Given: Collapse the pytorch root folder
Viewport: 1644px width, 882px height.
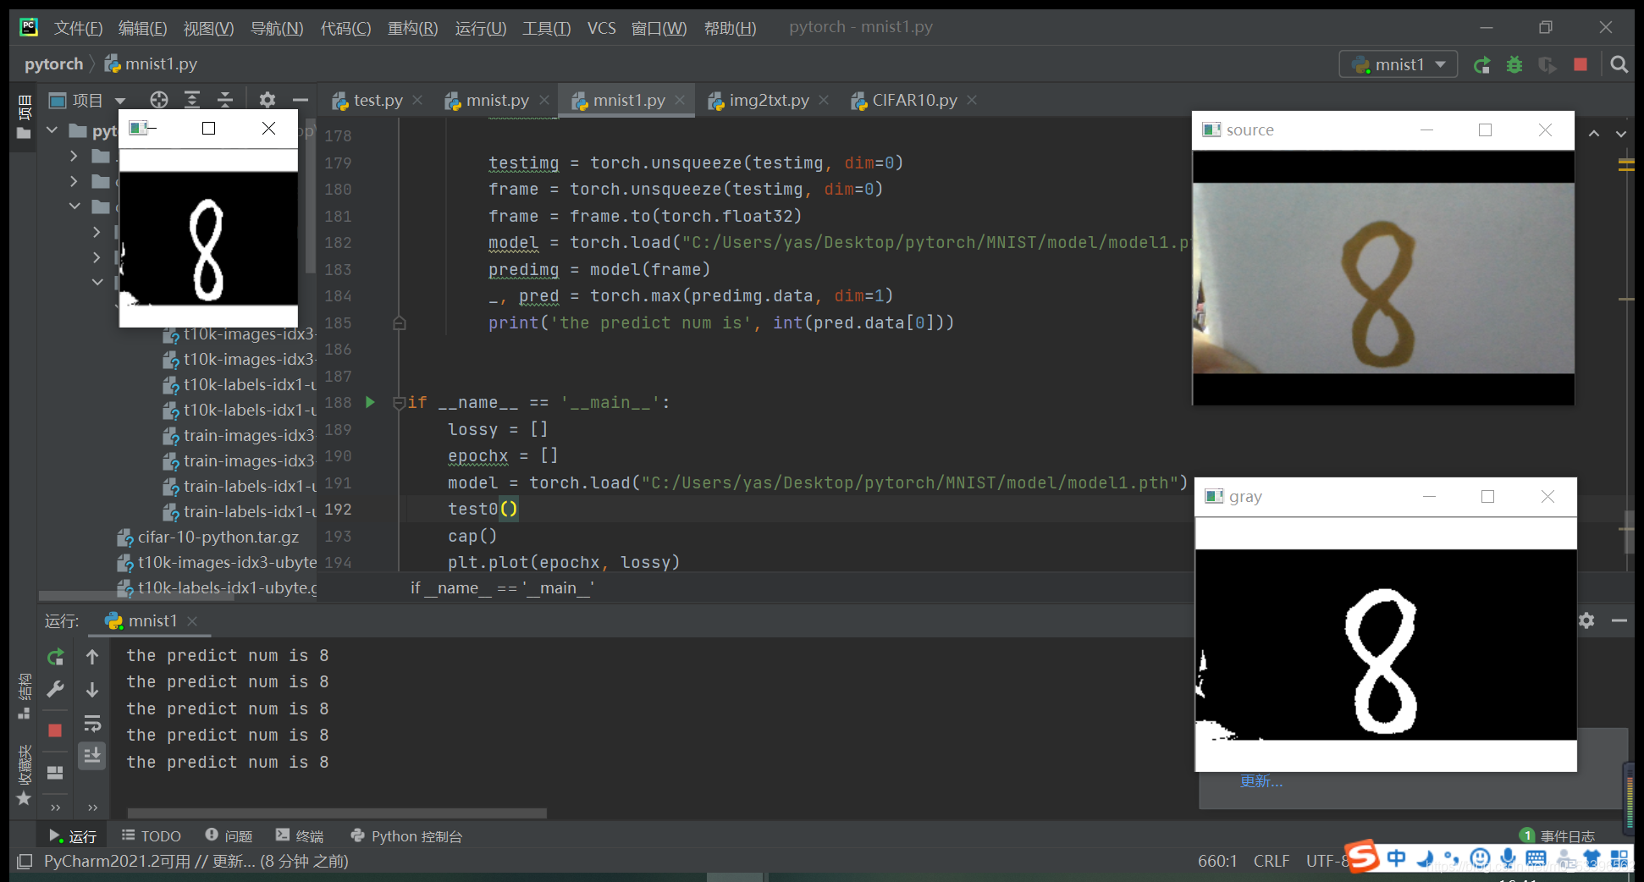Looking at the screenshot, I should point(52,130).
